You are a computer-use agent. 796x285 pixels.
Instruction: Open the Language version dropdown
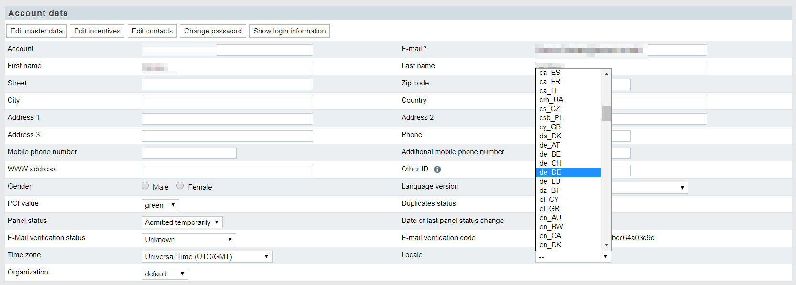(650, 188)
